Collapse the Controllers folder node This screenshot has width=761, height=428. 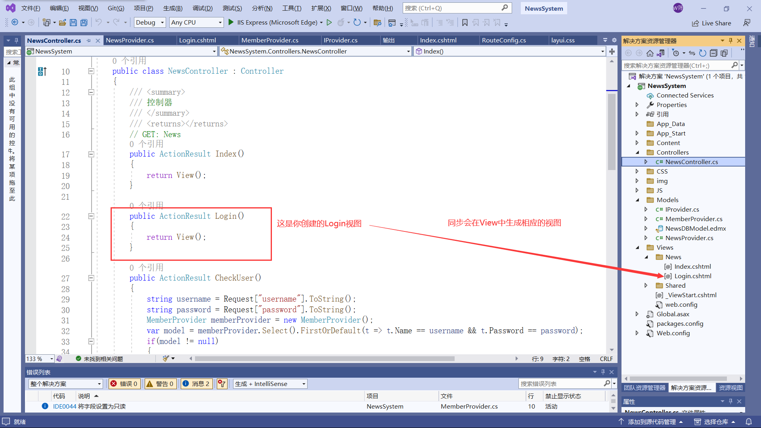637,153
